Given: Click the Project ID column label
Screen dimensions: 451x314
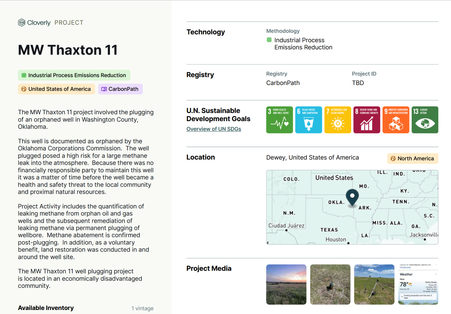Looking at the screenshot, I should 364,74.
